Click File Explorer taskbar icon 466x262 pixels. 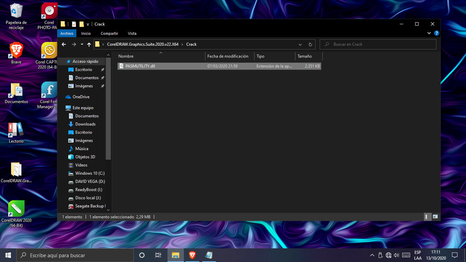pyautogui.click(x=175, y=255)
